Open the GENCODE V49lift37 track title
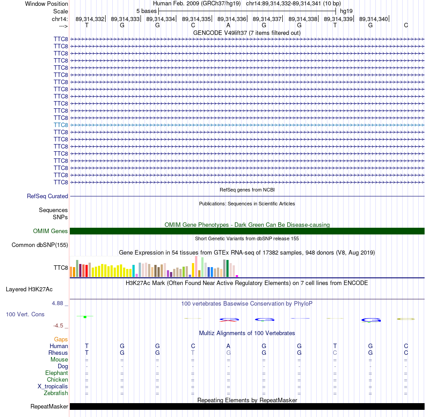Image resolution: width=425 pixels, height=417 pixels. (247, 33)
